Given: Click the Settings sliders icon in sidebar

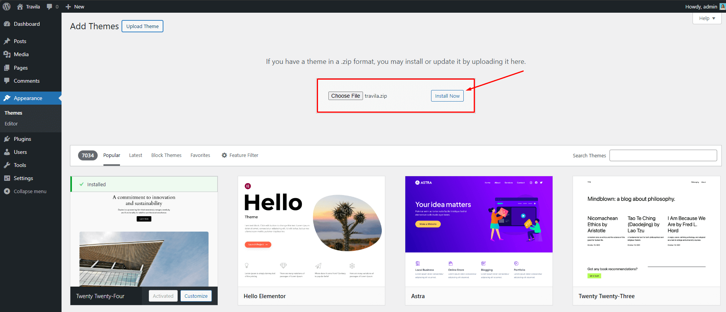Looking at the screenshot, I should pyautogui.click(x=7, y=178).
